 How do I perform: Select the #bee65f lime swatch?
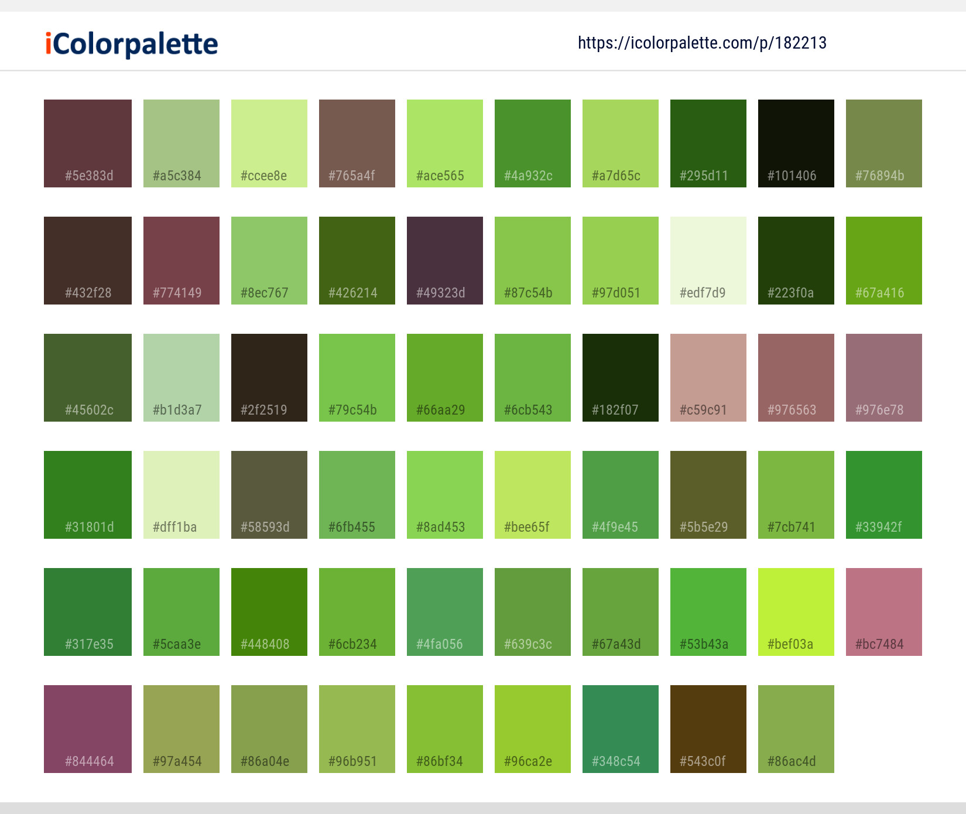[533, 495]
